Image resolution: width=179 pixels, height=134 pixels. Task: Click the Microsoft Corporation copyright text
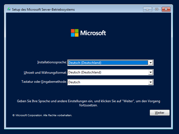[42, 115]
